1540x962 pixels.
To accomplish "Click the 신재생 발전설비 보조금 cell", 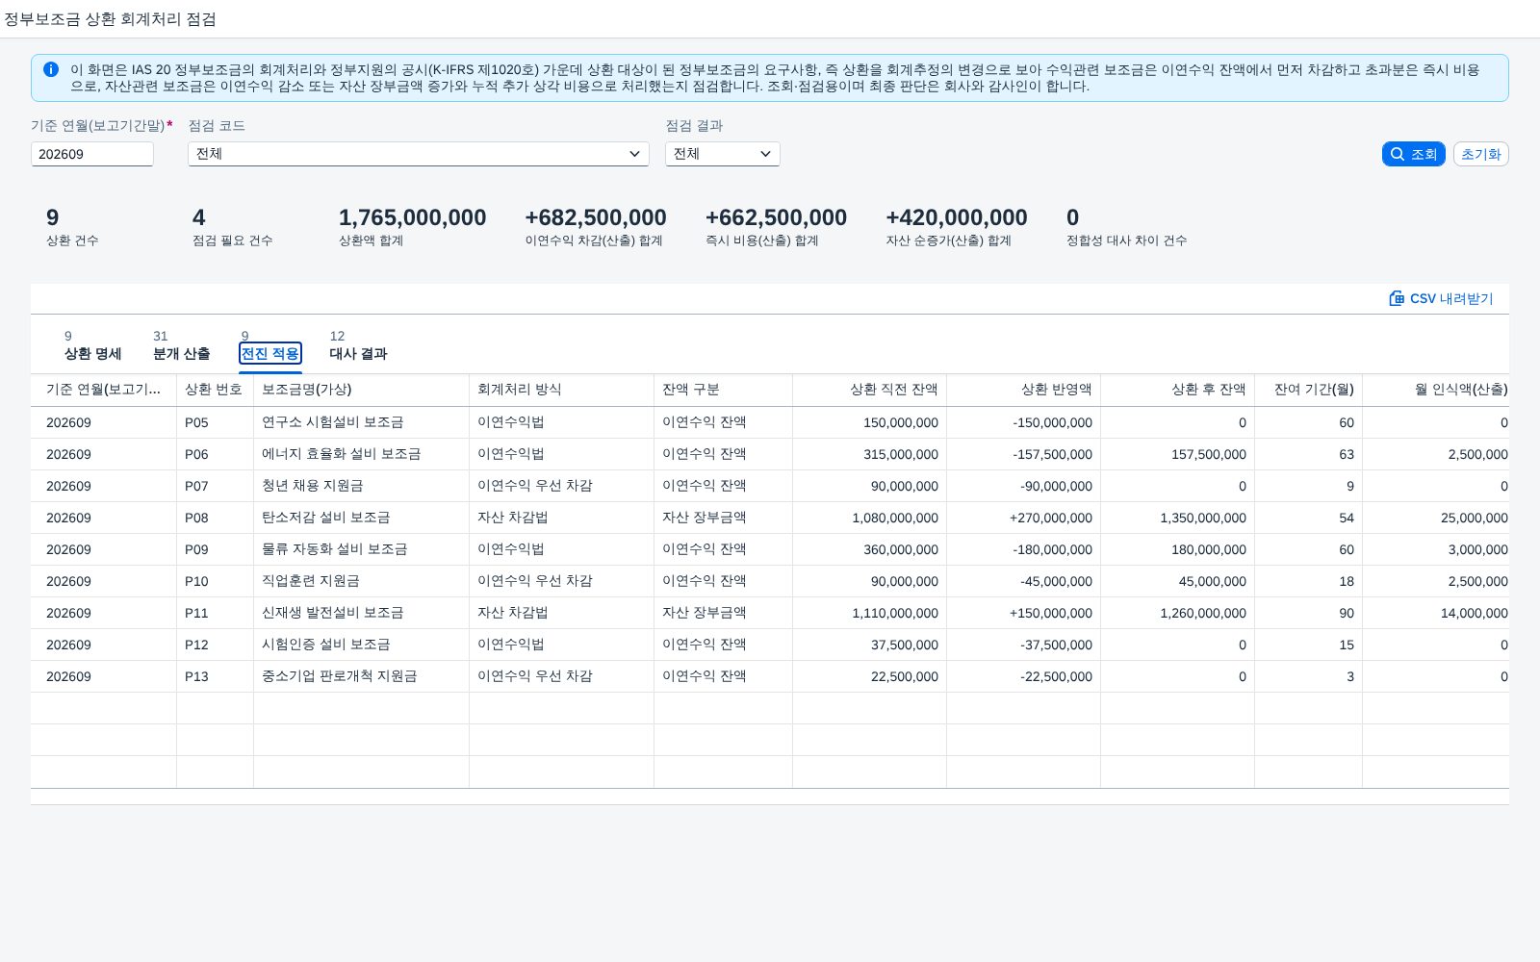I will 361,613.
